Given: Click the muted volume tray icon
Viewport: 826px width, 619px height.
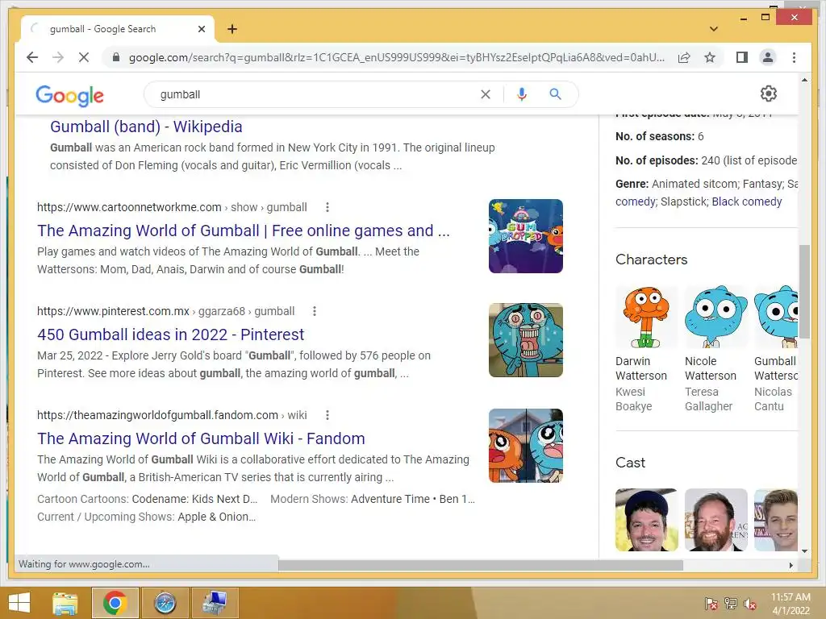Looking at the screenshot, I should point(750,604).
